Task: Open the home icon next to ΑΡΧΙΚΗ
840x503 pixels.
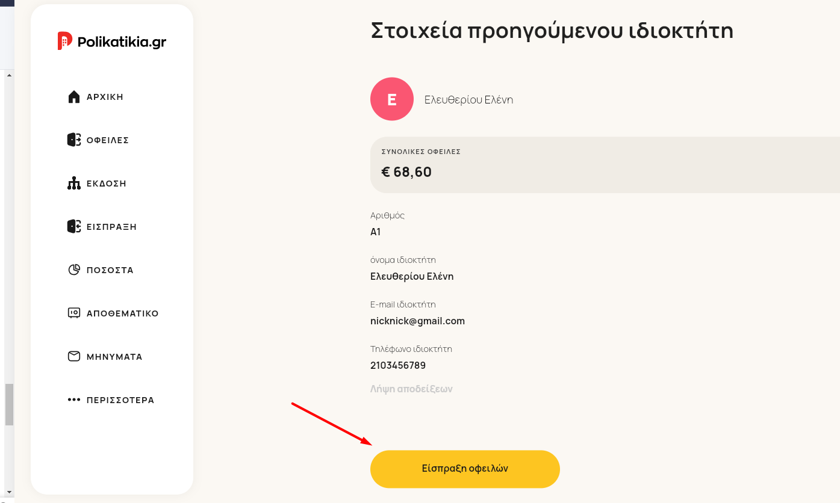Action: [x=74, y=97]
